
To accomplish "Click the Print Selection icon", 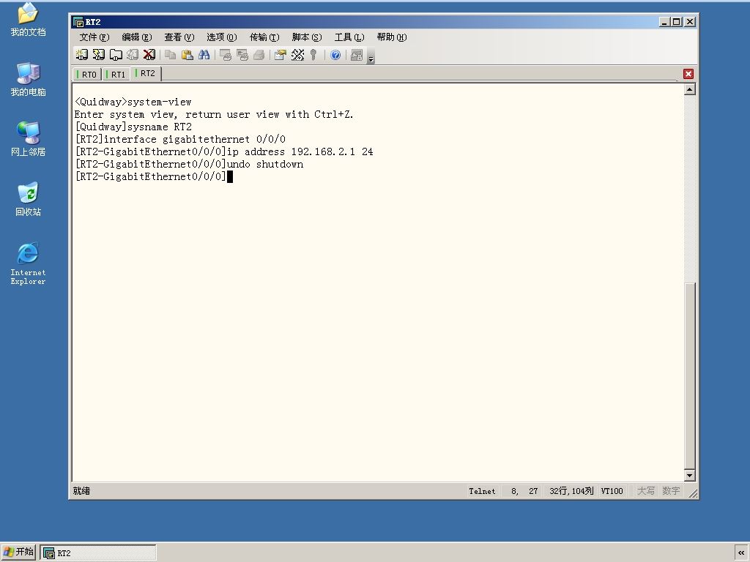I will click(x=242, y=55).
